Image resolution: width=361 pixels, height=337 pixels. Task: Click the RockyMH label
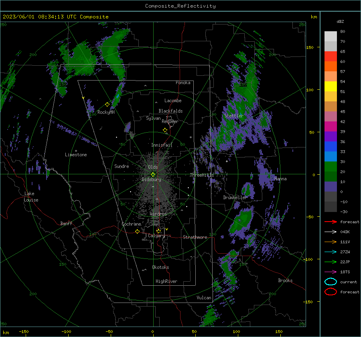pyautogui.click(x=106, y=112)
